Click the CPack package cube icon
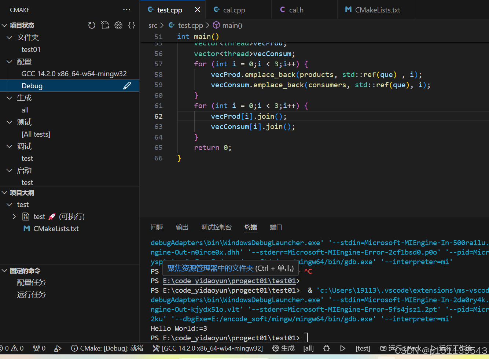Viewport: 489px width, 359px height. (384, 348)
